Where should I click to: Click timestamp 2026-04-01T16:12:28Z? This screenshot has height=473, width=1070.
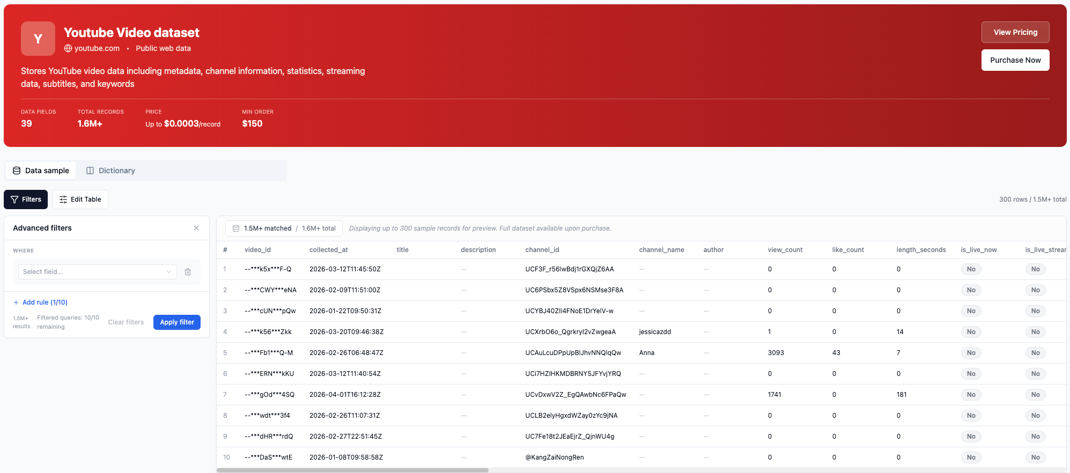pos(345,395)
